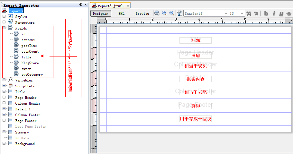Select the 报表内容 element in Detail band
The height and width of the screenshot is (154, 293).
pos(196,79)
